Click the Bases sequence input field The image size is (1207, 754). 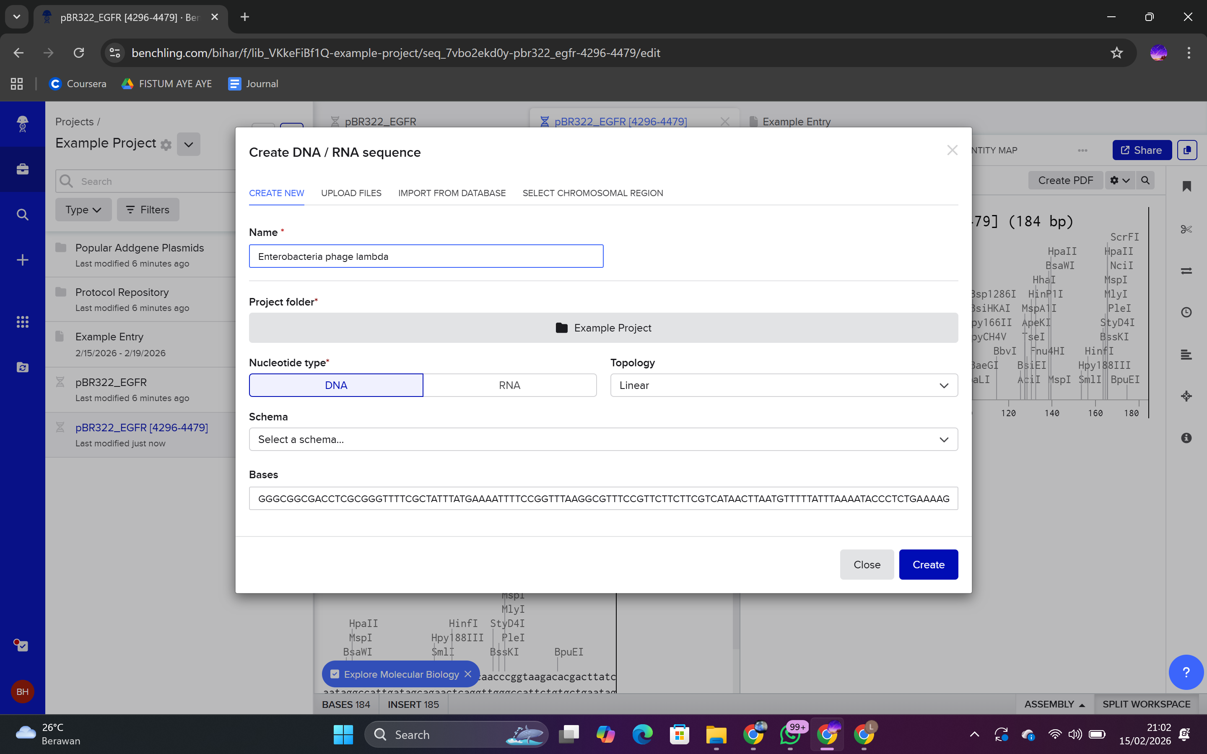click(603, 498)
